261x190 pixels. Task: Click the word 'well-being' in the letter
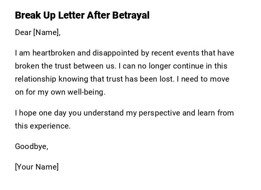86,92
